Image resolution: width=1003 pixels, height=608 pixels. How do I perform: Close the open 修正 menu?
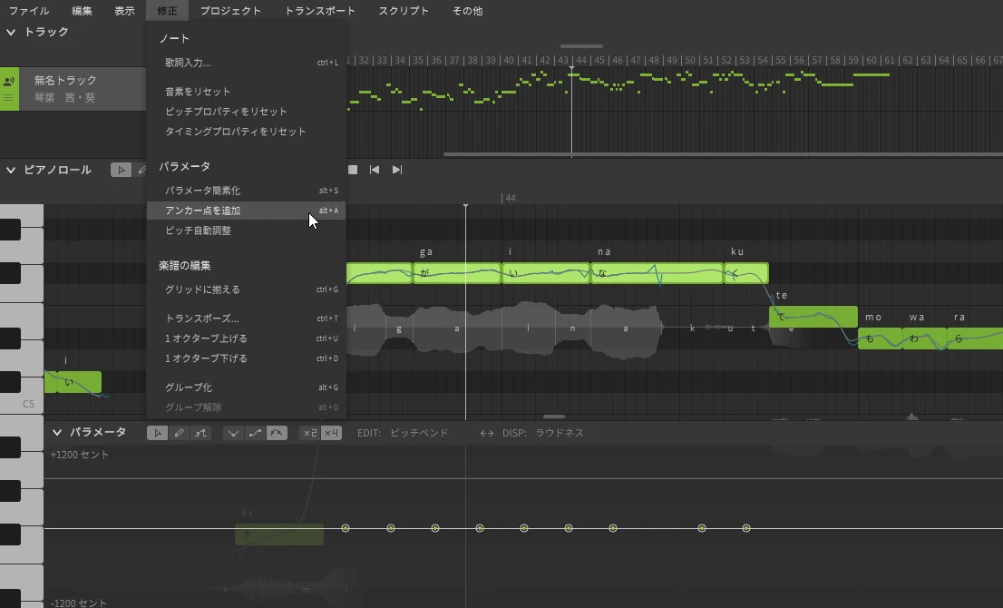point(167,11)
